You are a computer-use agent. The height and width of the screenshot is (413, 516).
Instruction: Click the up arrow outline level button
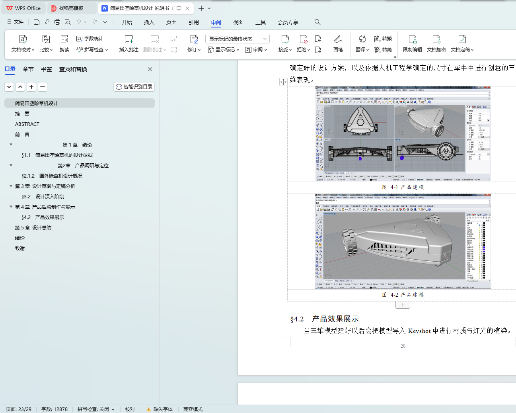[x=20, y=87]
